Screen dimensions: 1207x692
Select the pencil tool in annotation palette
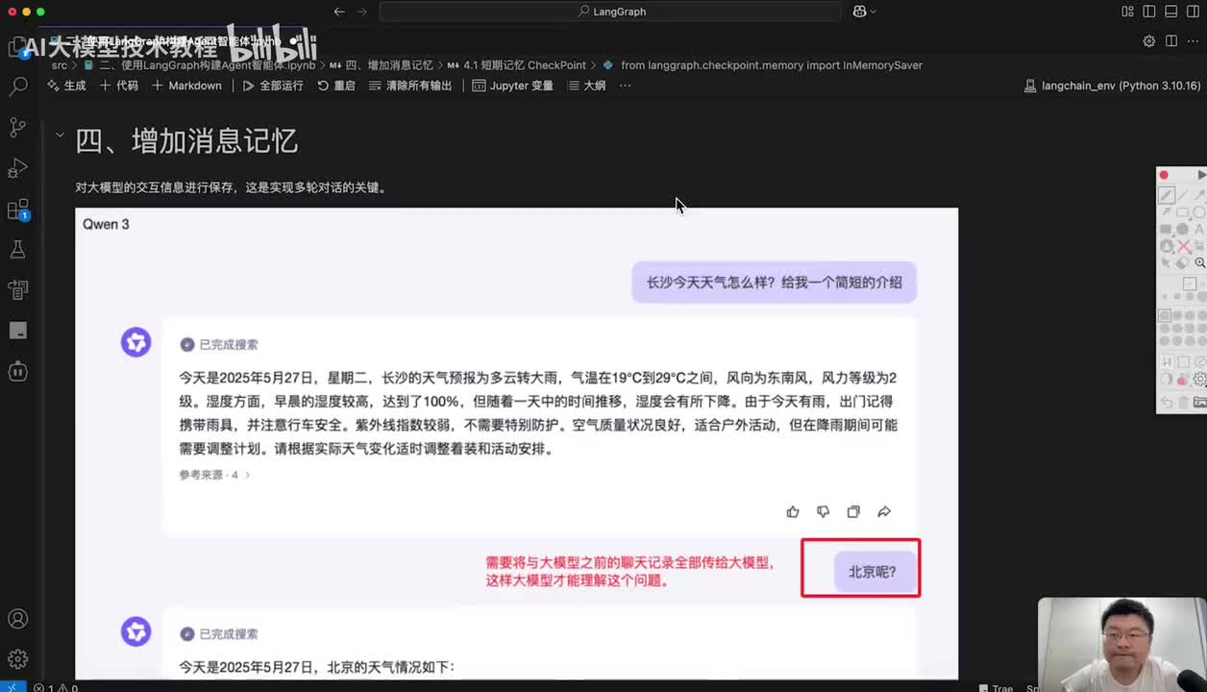click(1165, 195)
